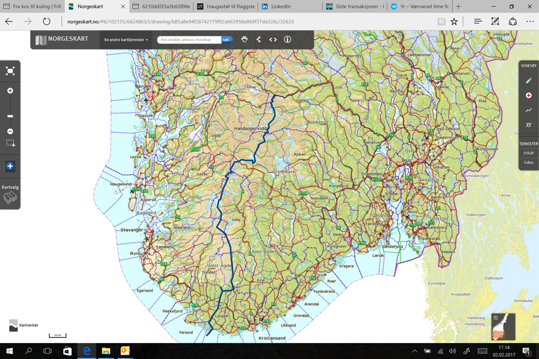
Task: Click the Haugesund label on map
Action: coord(120,184)
